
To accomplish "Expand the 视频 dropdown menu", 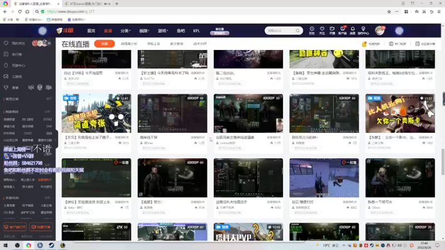I will point(144,31).
